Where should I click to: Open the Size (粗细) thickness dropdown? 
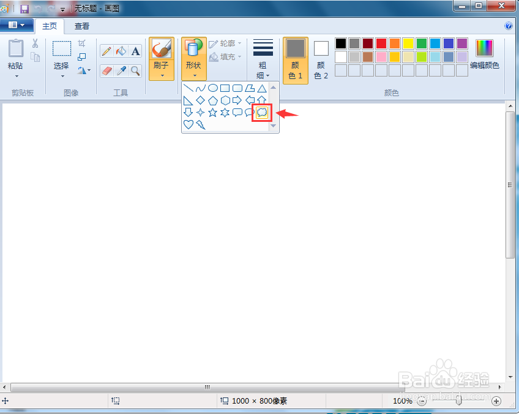click(x=263, y=59)
